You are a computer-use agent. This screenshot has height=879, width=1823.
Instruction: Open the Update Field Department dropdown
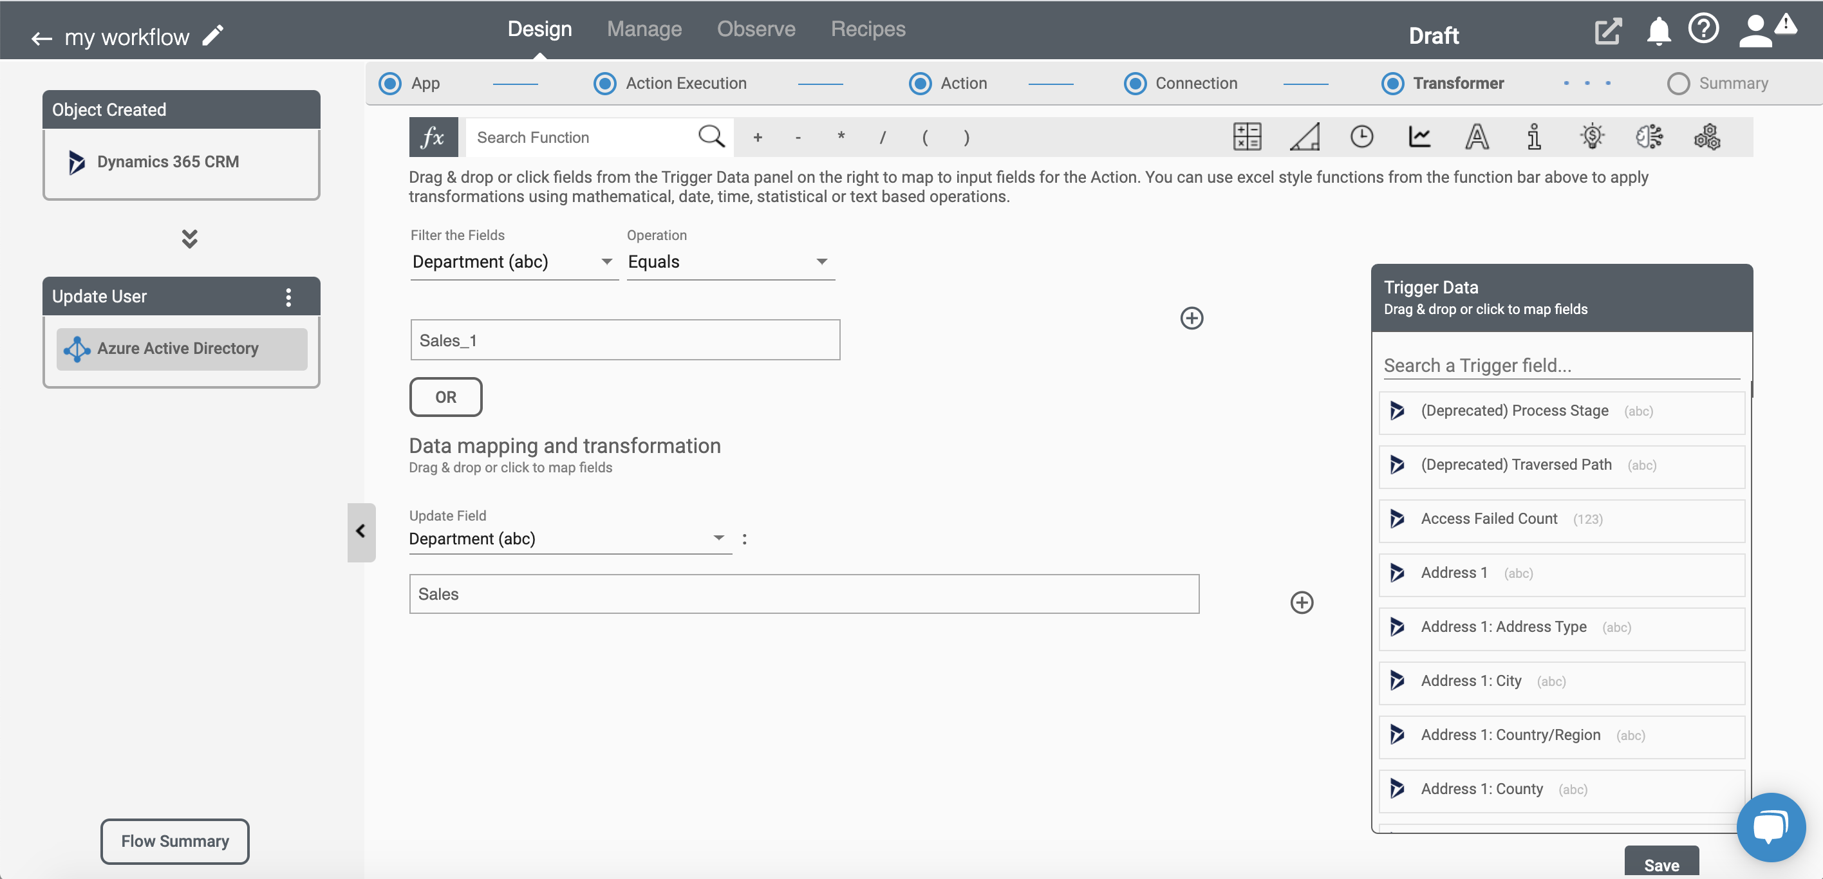pos(718,537)
